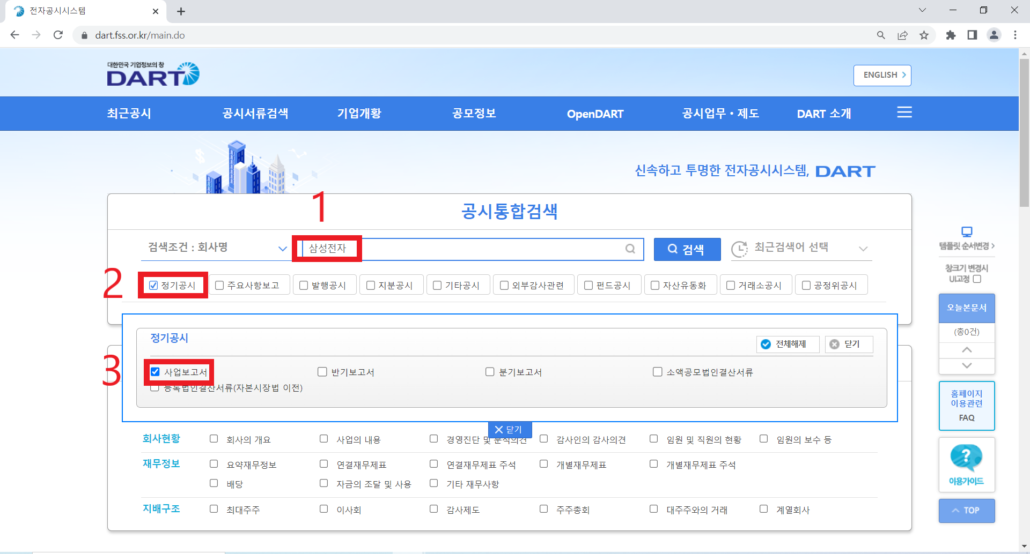Check the 반기보고서 checkbox

(322, 371)
